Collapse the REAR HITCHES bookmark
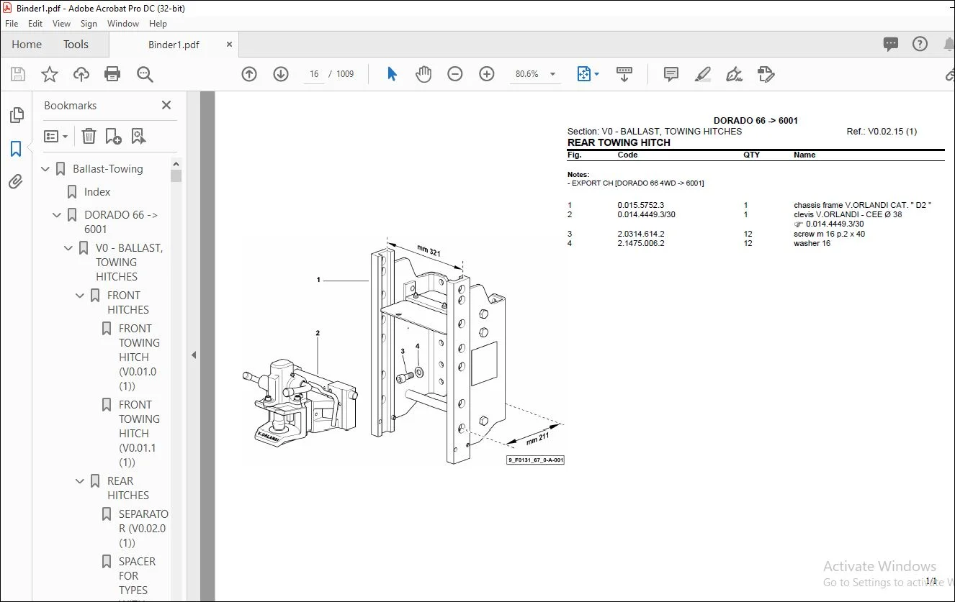This screenshot has width=955, height=602. coord(81,481)
